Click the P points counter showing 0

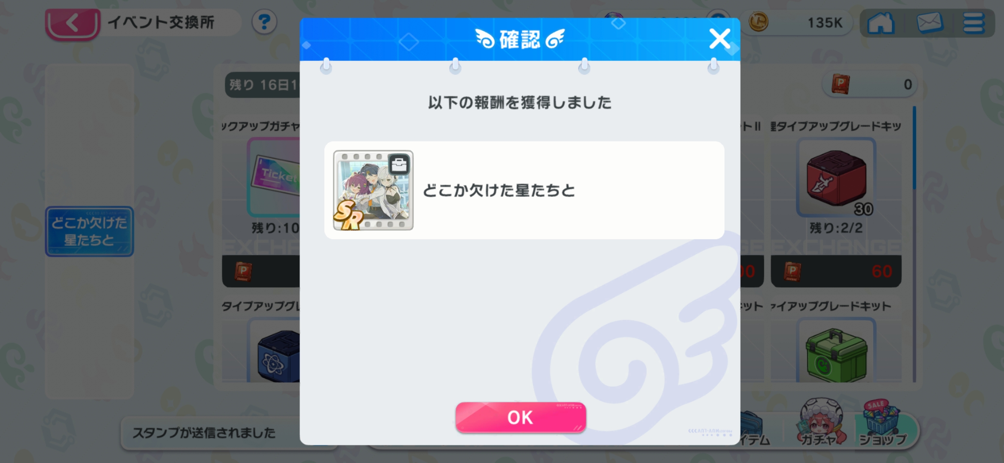(870, 84)
